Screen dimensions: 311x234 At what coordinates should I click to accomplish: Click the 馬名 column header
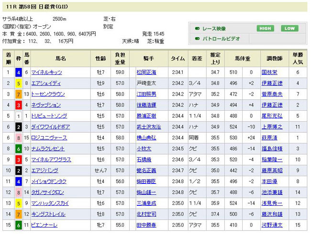point(61,59)
